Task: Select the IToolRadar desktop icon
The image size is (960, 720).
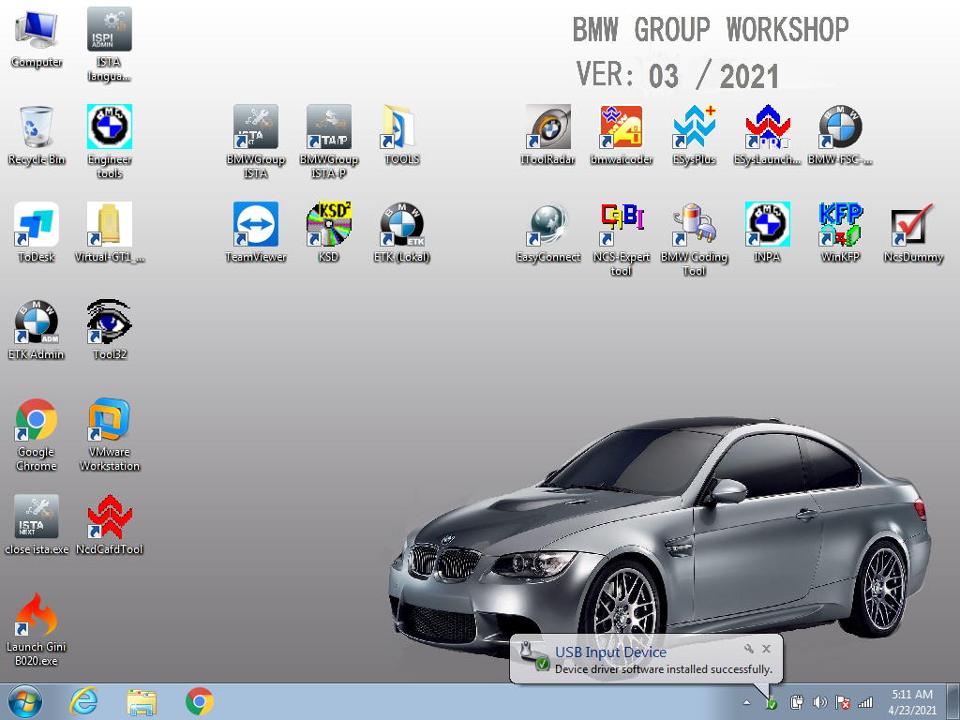Action: pos(547,127)
